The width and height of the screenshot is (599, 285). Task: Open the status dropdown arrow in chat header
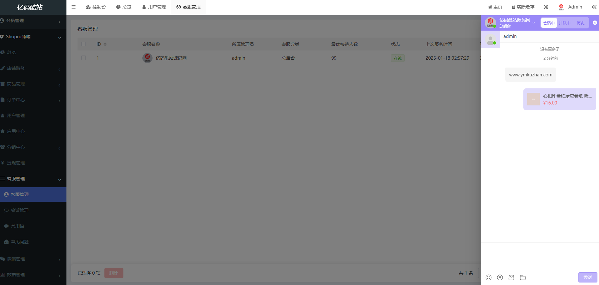(x=534, y=23)
